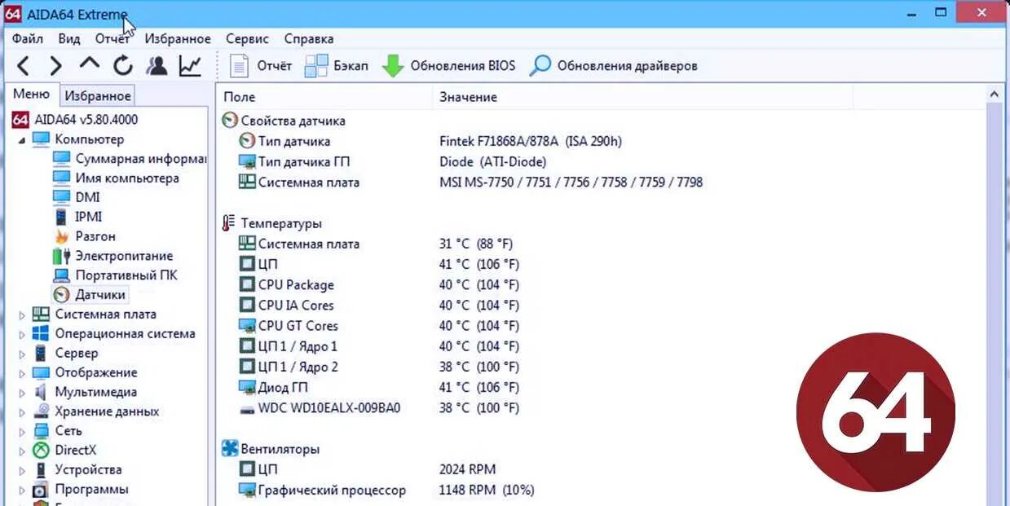Expand the Системная плата tree node
This screenshot has width=1010, height=506.
(22, 315)
